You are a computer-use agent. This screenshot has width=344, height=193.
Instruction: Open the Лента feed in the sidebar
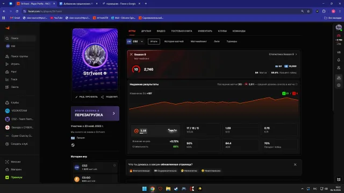(x=12, y=87)
